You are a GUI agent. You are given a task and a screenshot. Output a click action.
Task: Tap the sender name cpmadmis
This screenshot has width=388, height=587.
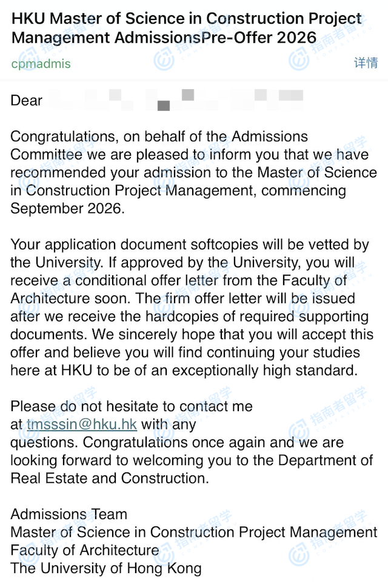(x=41, y=64)
